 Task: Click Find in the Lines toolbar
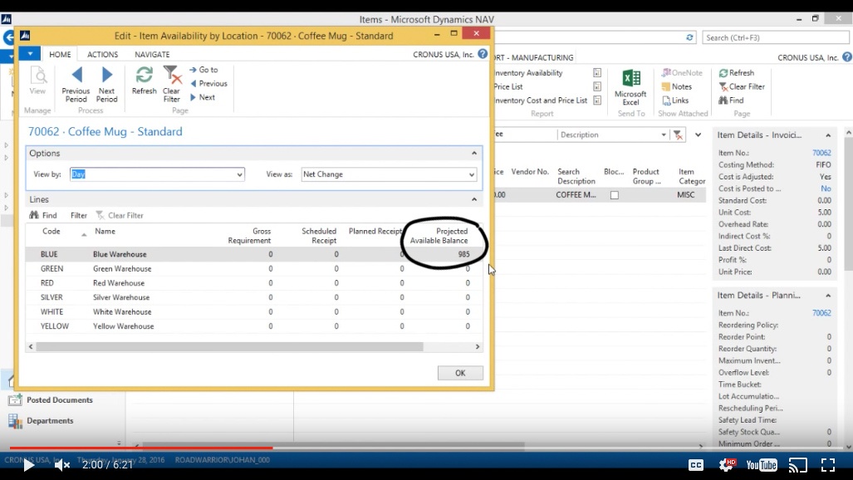[43, 216]
